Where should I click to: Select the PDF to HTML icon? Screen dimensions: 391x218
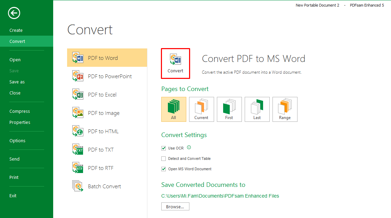coord(78,131)
